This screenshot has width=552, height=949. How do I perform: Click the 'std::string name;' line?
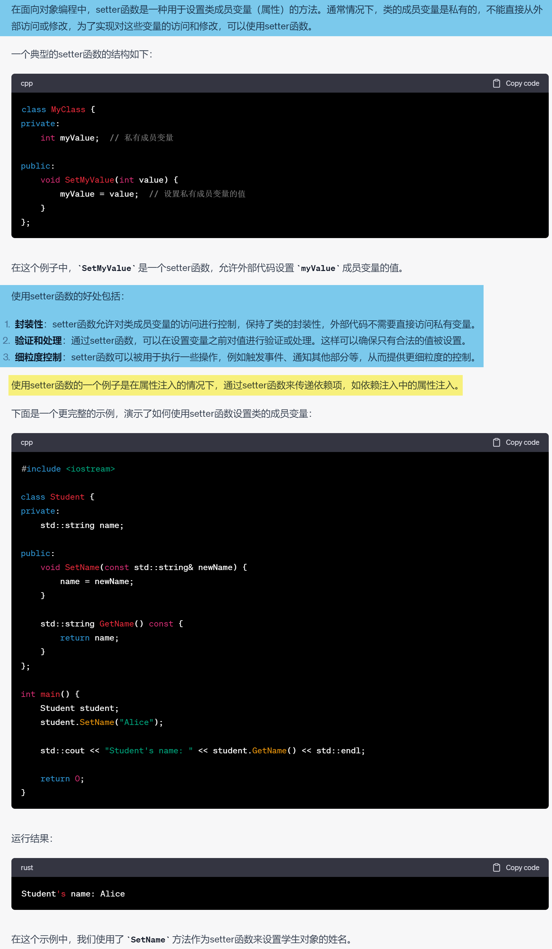[82, 525]
